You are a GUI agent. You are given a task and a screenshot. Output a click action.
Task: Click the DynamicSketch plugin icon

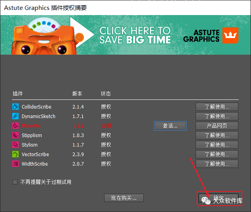coord(15,116)
